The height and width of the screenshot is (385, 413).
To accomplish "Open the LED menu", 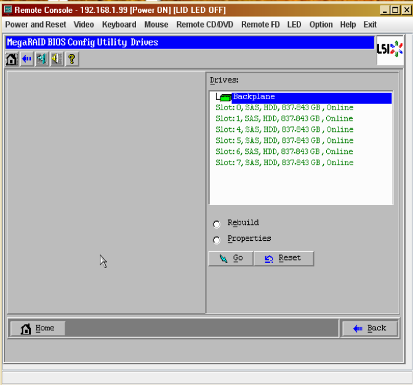I will click(294, 25).
